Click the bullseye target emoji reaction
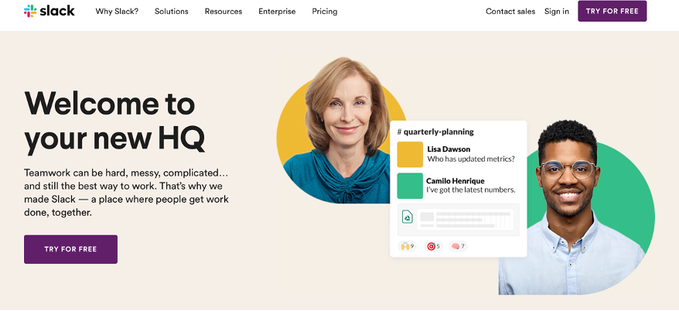Image resolution: width=679 pixels, height=311 pixels. pos(433,247)
